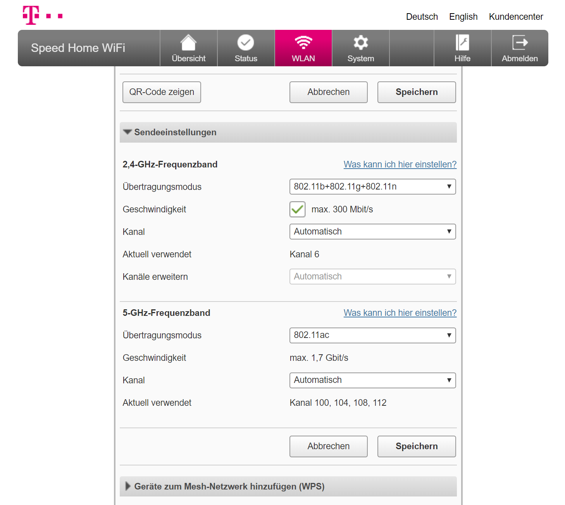Open the Hilfe tab label
The width and height of the screenshot is (565, 505).
point(462,59)
